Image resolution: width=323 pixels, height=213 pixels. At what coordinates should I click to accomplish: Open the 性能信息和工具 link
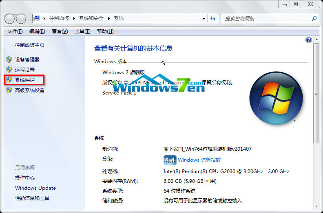tap(32, 198)
